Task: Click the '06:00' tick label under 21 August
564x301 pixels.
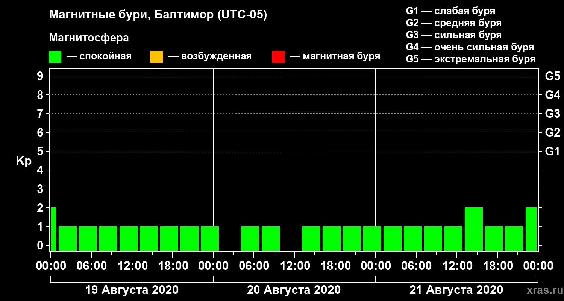Action: [416, 266]
